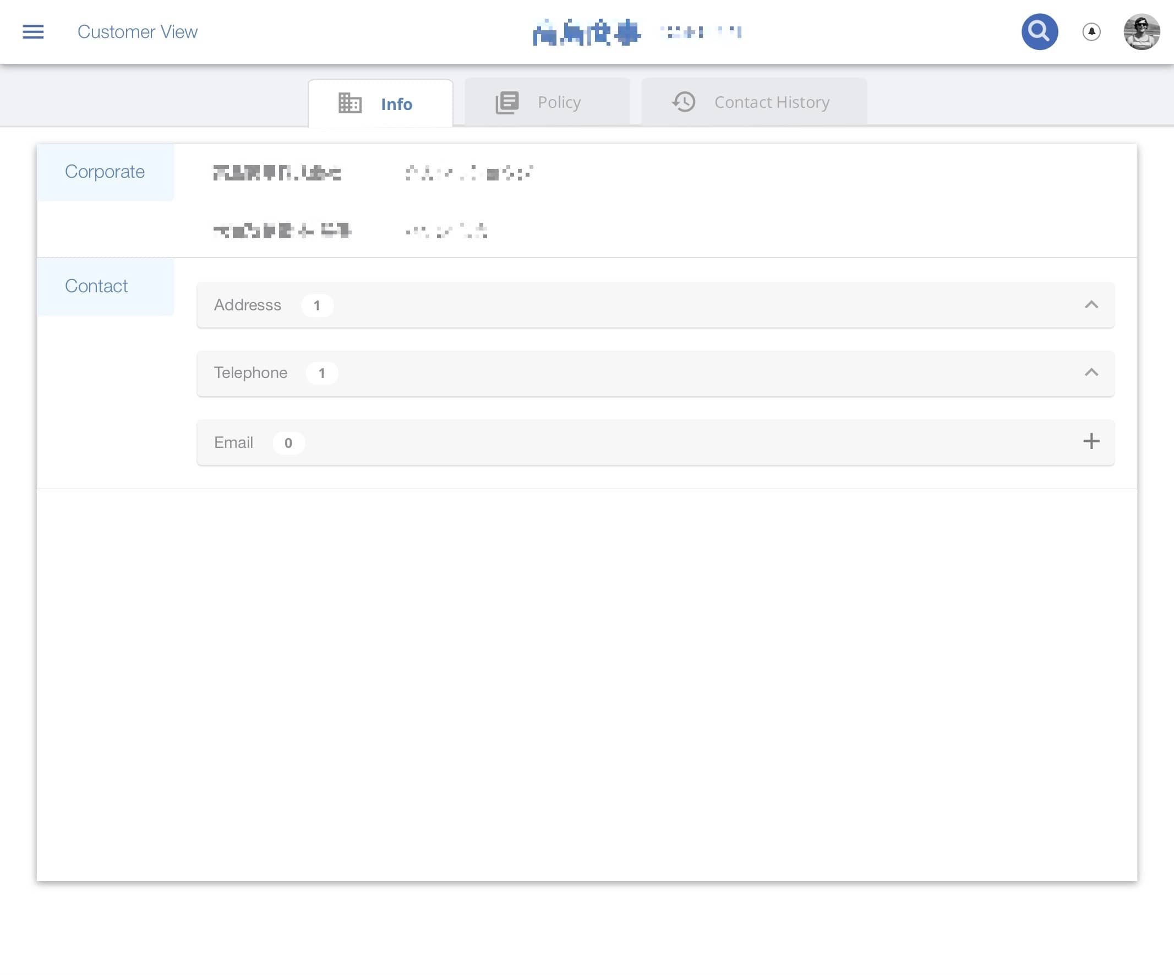Select the Contact side label
Viewport: 1174px width, 975px height.
[97, 286]
